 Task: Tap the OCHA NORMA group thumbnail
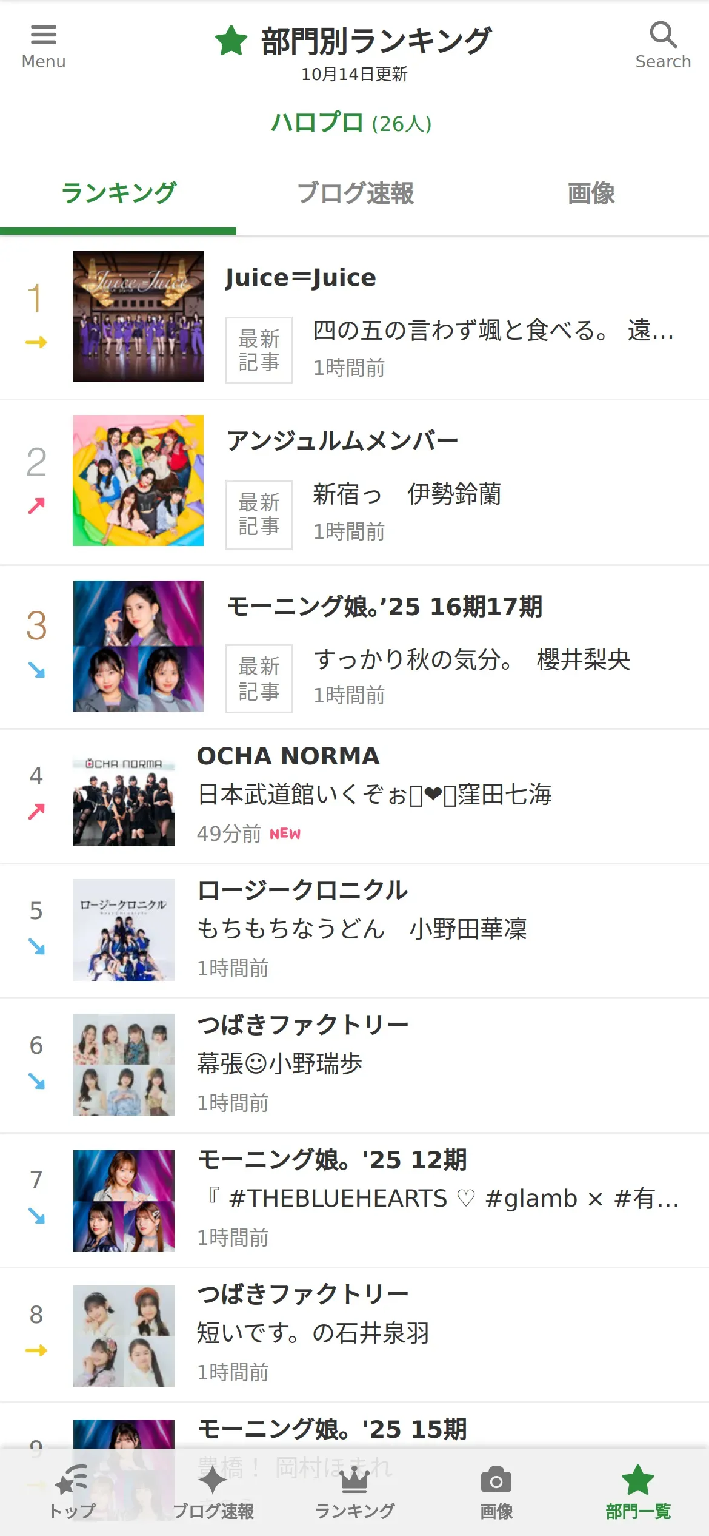pos(124,795)
